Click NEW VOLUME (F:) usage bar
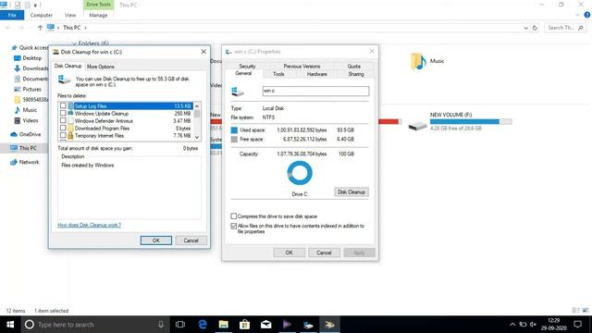 (x=471, y=121)
